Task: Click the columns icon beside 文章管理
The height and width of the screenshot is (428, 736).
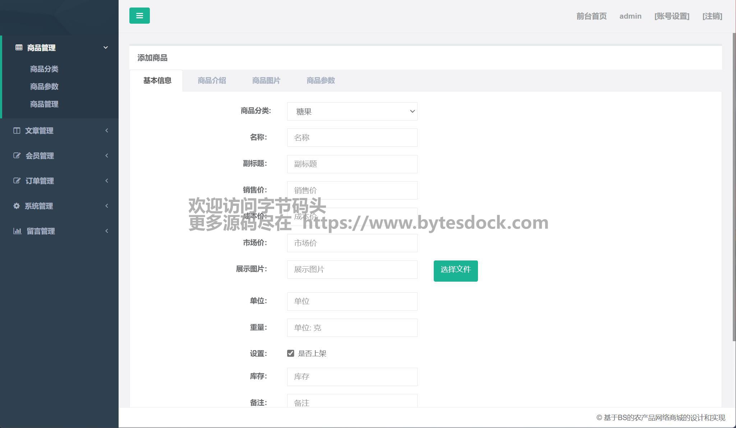Action: [17, 131]
